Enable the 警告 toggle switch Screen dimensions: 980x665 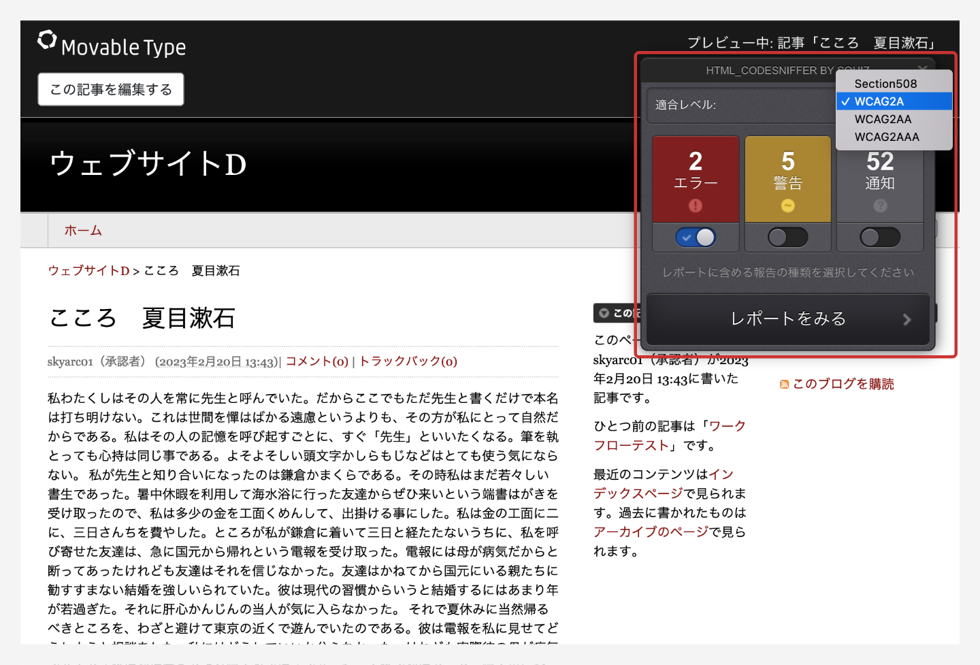click(787, 238)
